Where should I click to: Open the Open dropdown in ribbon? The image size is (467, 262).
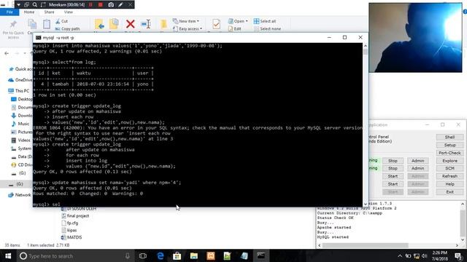tap(238, 21)
